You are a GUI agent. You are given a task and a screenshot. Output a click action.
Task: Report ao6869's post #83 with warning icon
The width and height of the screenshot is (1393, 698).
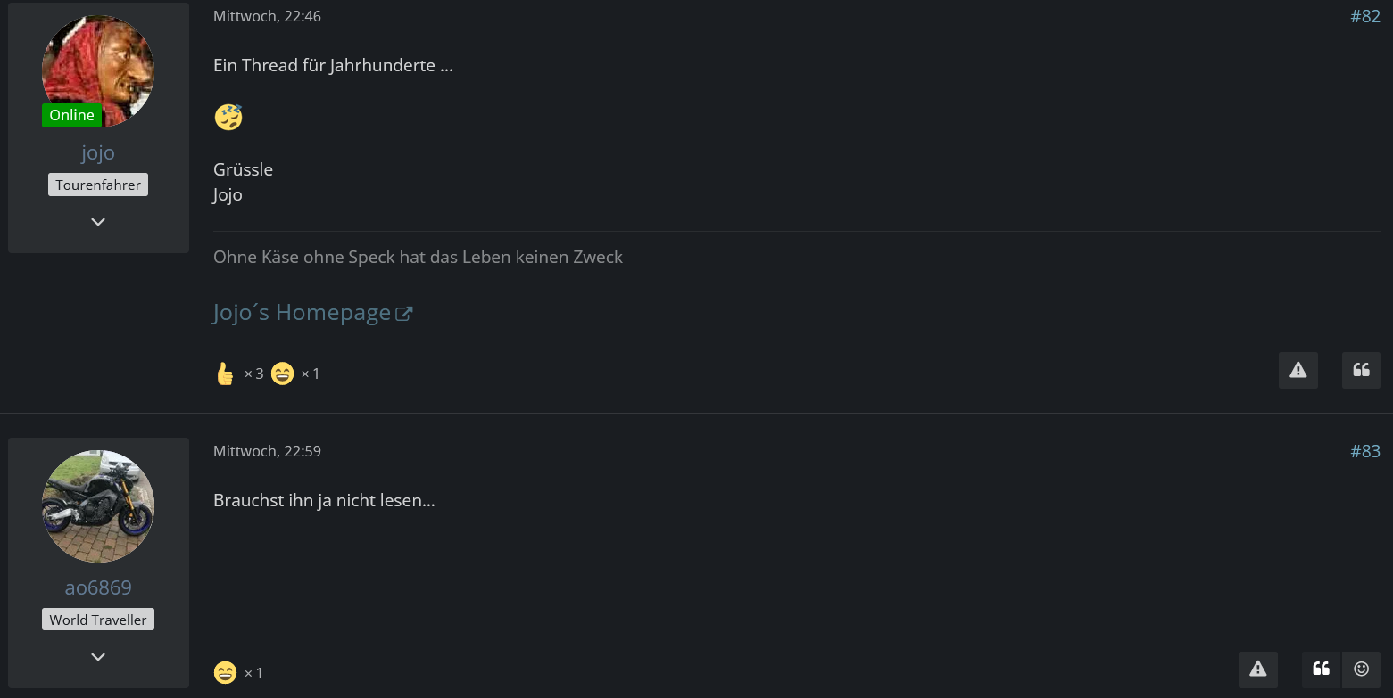[1257, 669]
